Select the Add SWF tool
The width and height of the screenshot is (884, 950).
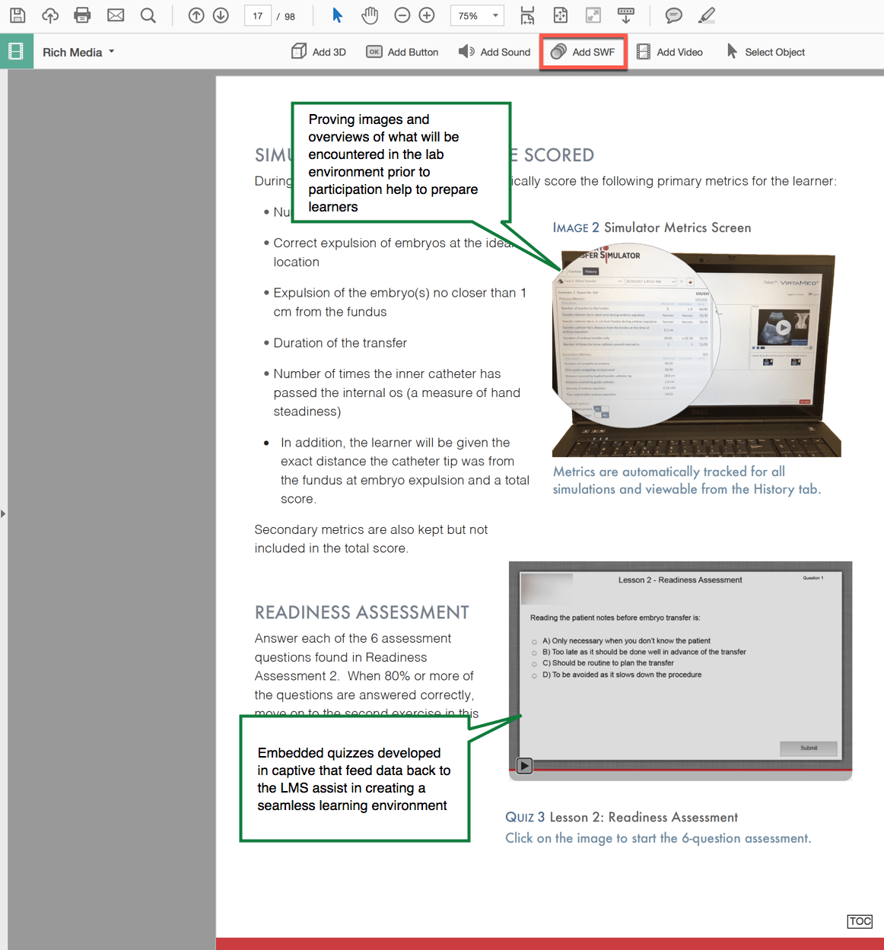tap(582, 51)
